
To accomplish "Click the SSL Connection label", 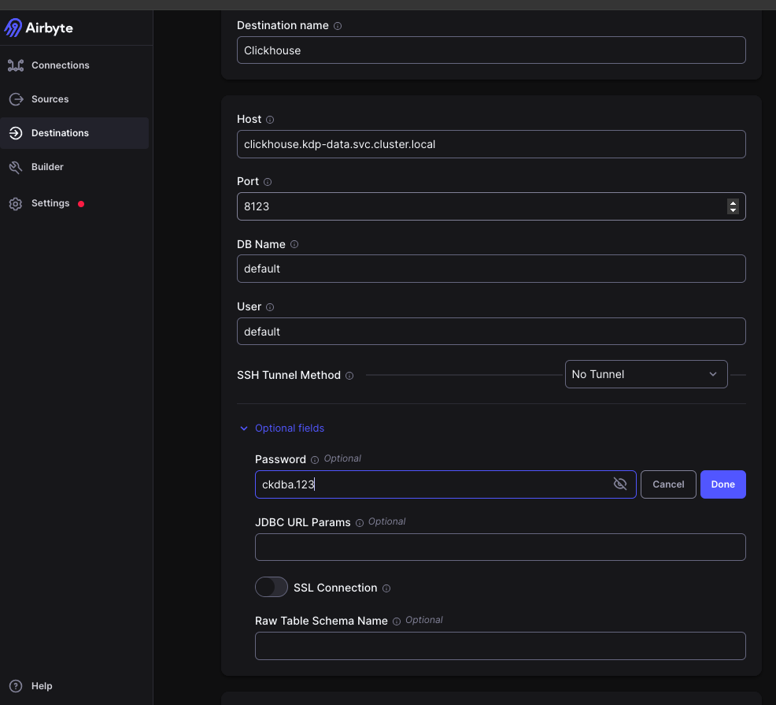I will [x=335, y=588].
